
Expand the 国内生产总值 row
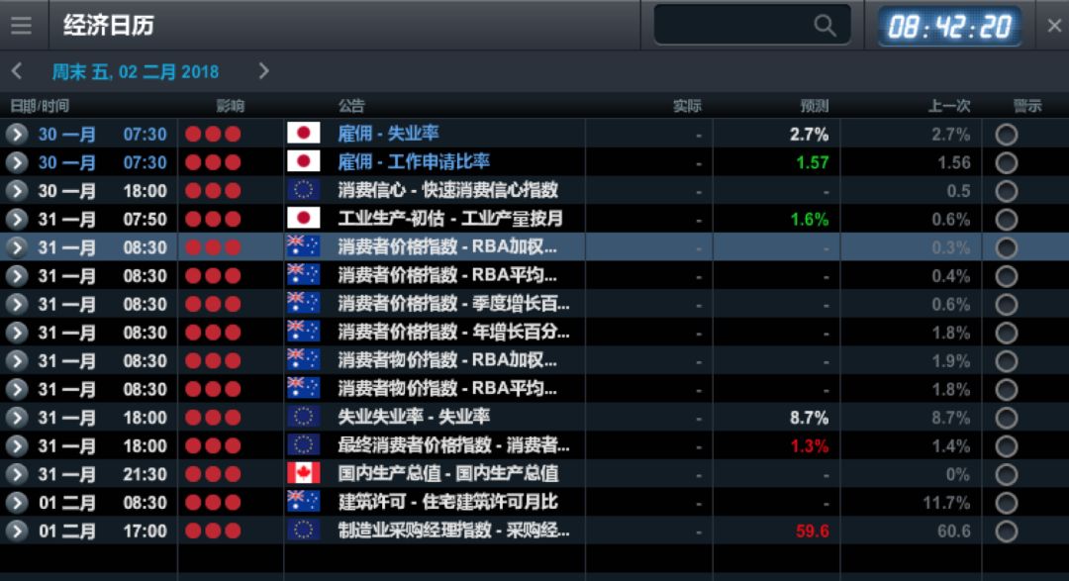pos(17,474)
